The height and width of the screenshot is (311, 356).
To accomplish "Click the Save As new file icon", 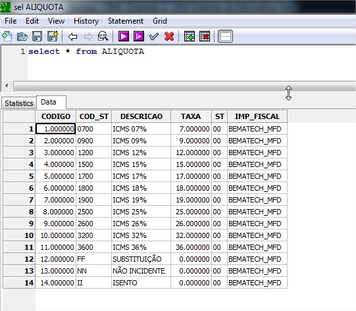I will [53, 36].
